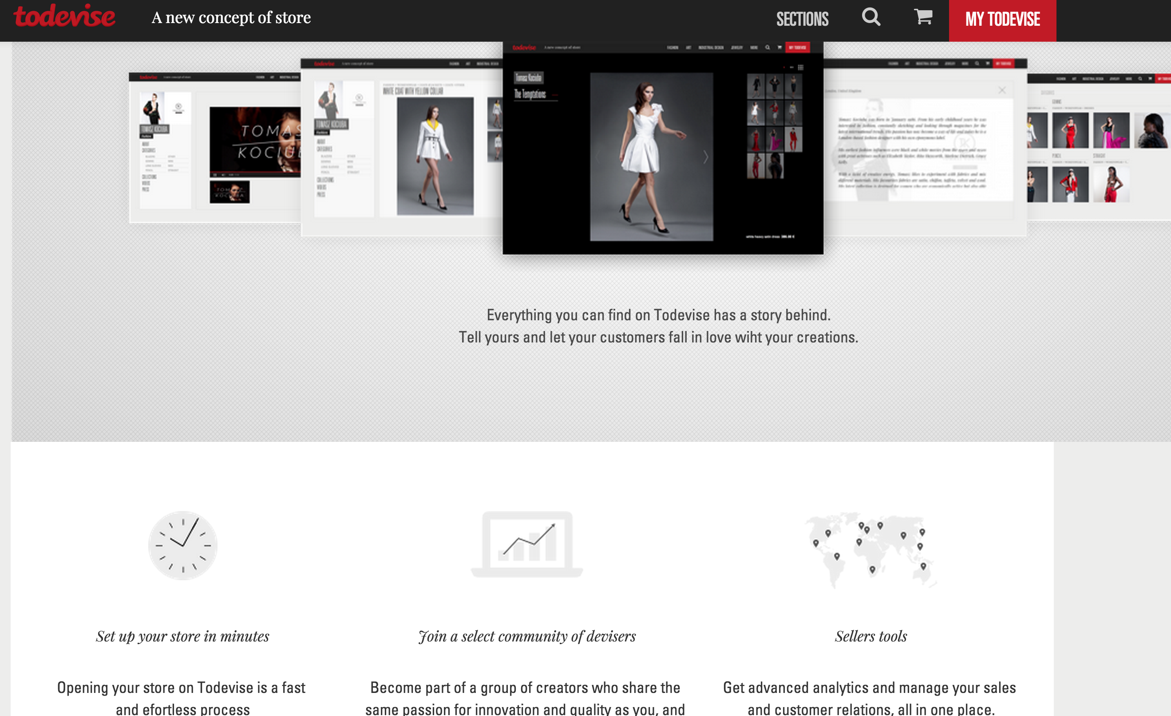Image resolution: width=1171 pixels, height=716 pixels.
Task: Click 'Everything you can find on Todevise' text
Action: point(659,315)
